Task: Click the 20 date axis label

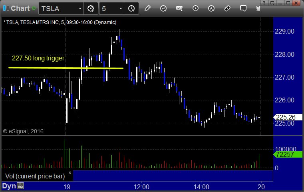Action: (261, 187)
